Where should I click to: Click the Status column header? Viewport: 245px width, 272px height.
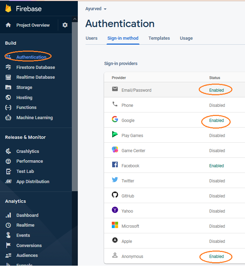coord(215,78)
